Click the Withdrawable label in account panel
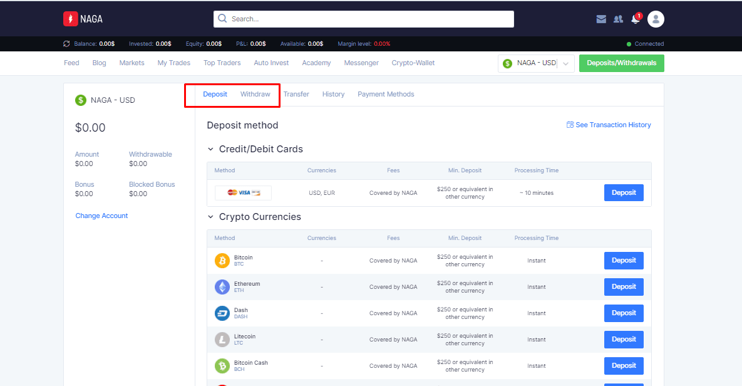This screenshot has width=742, height=386. point(150,154)
